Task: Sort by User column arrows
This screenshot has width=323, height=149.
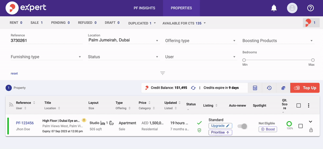Action: (25, 108)
